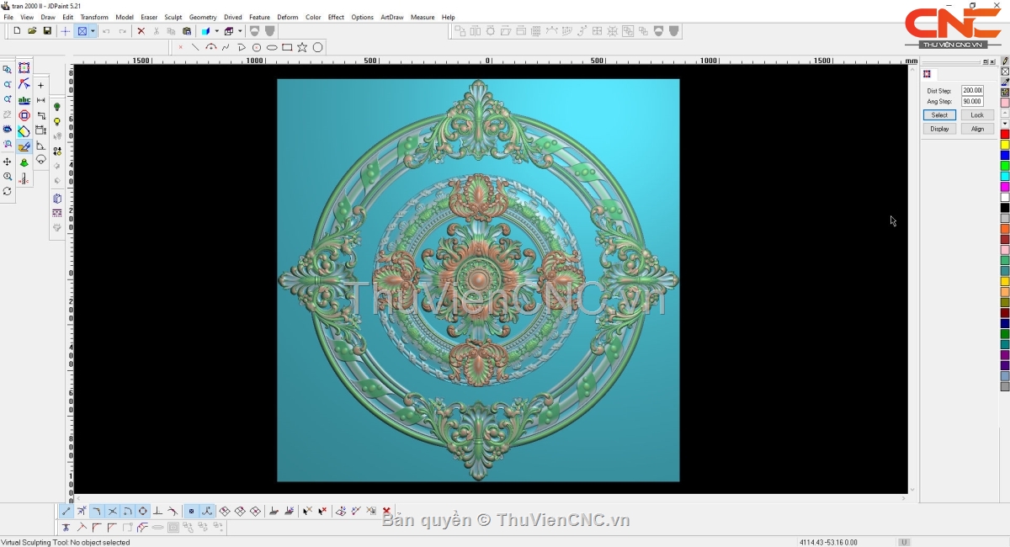Click the red X delete icon
1010x547 pixels.
pyautogui.click(x=141, y=31)
